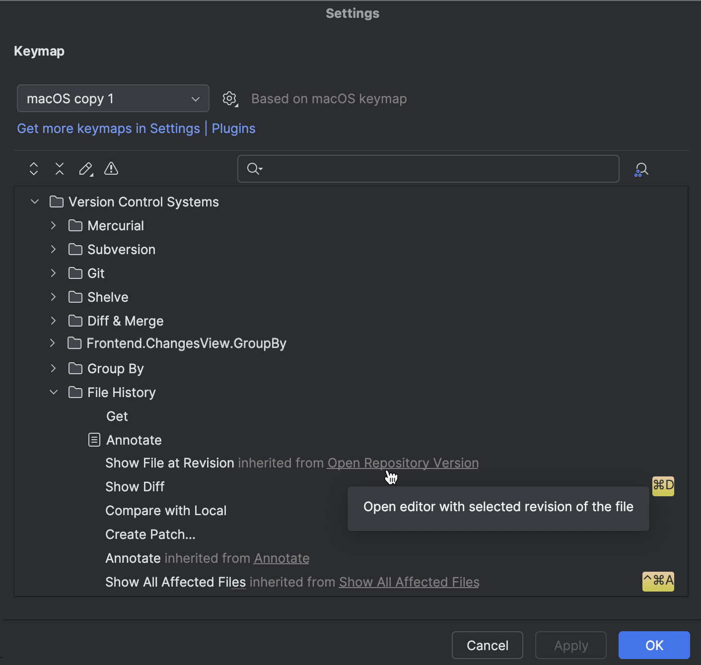Viewport: 701px width, 665px height.
Task: Click the document icon beside Annotate
Action: click(94, 440)
